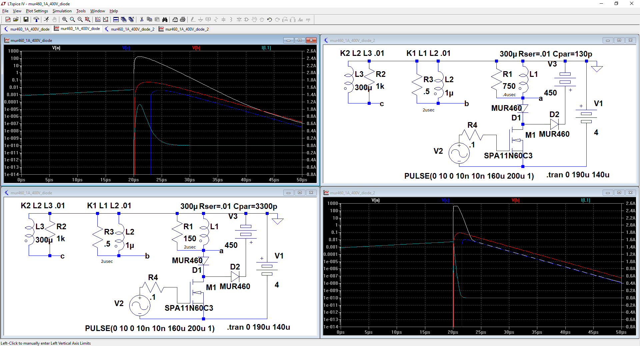
Task: Click the Undo arrow icon
Action: 270,20
